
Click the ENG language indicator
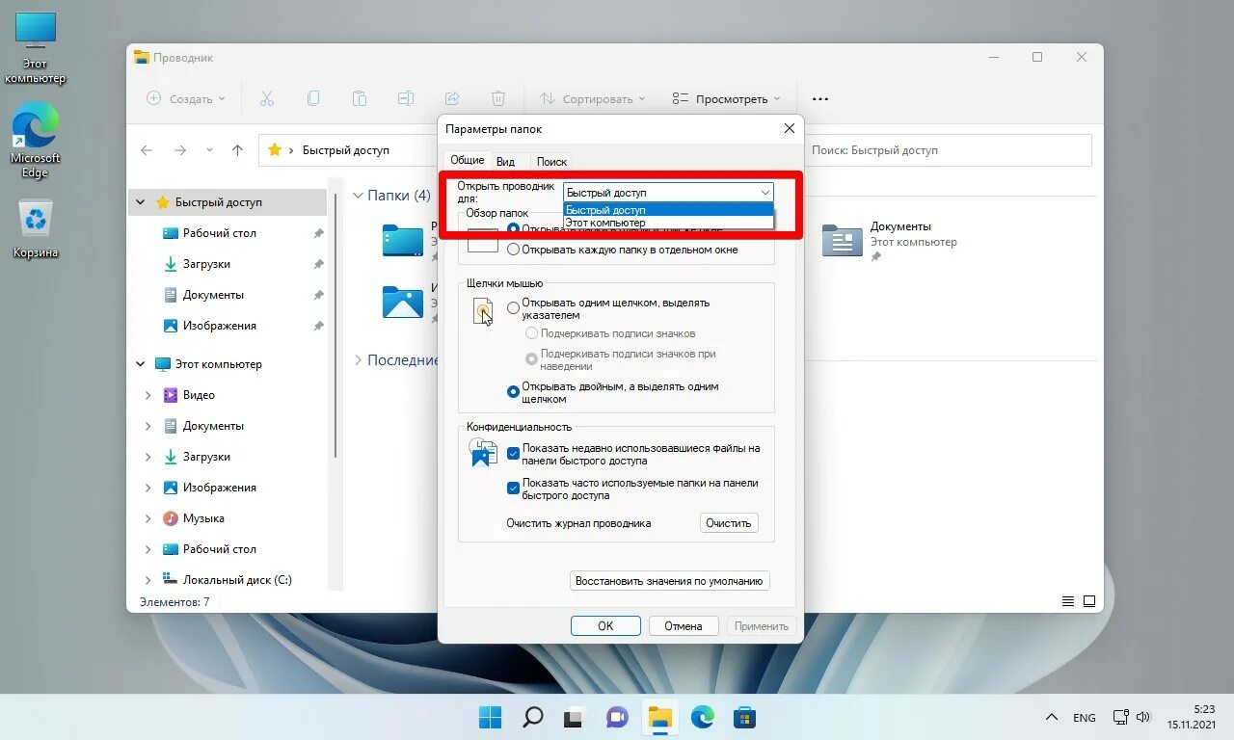(1084, 718)
